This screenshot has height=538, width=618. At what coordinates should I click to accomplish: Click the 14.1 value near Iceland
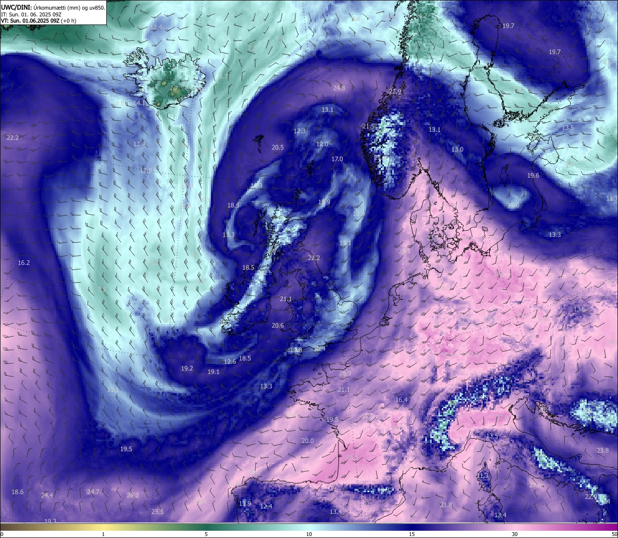[139, 103]
